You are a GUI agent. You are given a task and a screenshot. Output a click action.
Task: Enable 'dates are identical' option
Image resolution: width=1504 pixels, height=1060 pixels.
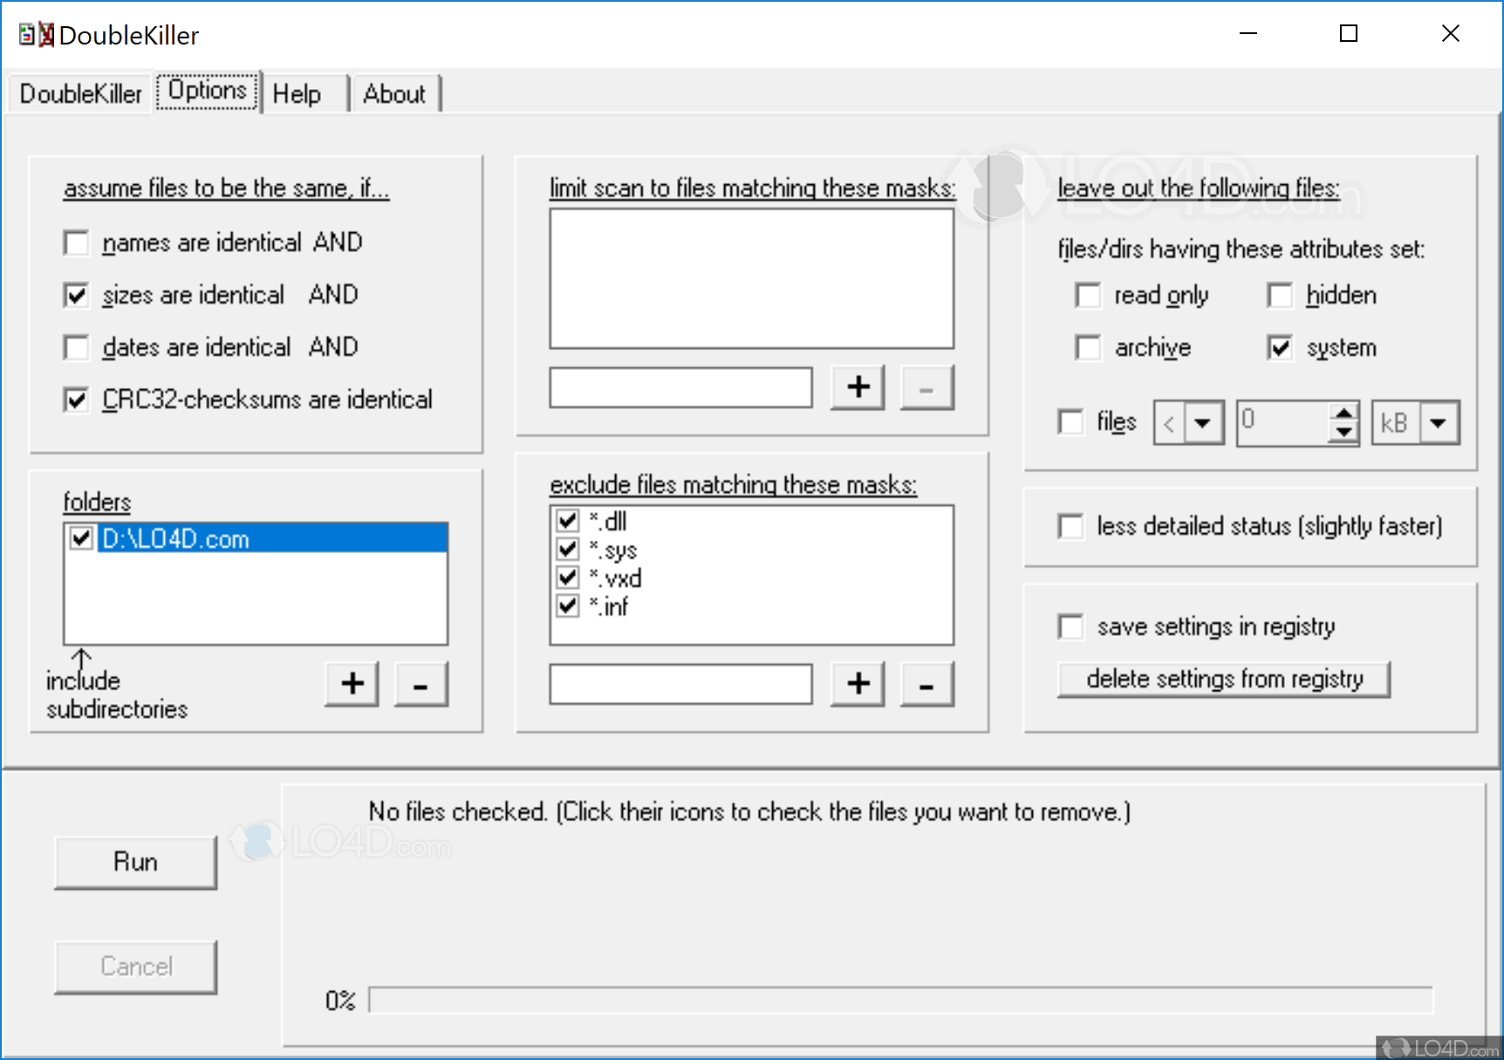coord(77,347)
